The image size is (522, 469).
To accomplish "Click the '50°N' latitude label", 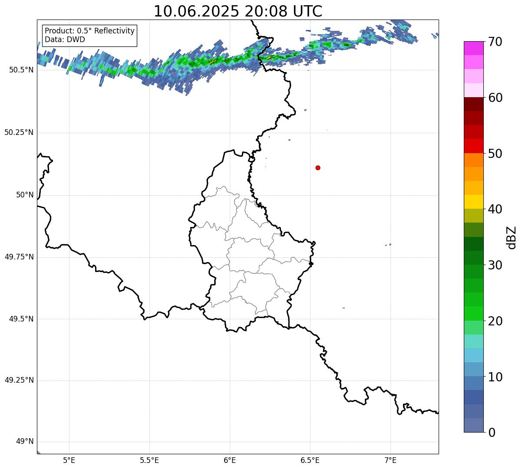I will [x=25, y=195].
